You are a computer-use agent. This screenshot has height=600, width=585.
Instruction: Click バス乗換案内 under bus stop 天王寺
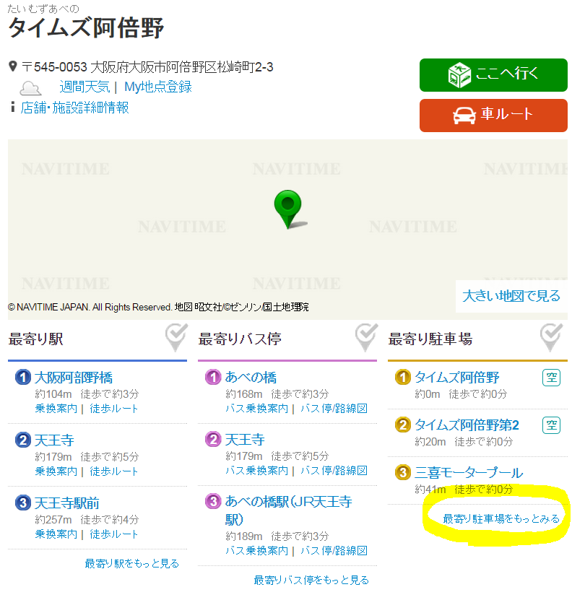pos(256,470)
